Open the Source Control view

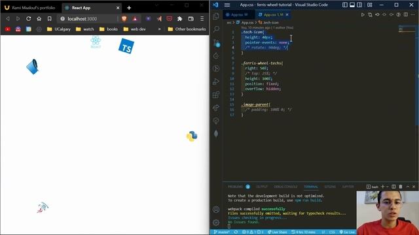pyautogui.click(x=216, y=42)
